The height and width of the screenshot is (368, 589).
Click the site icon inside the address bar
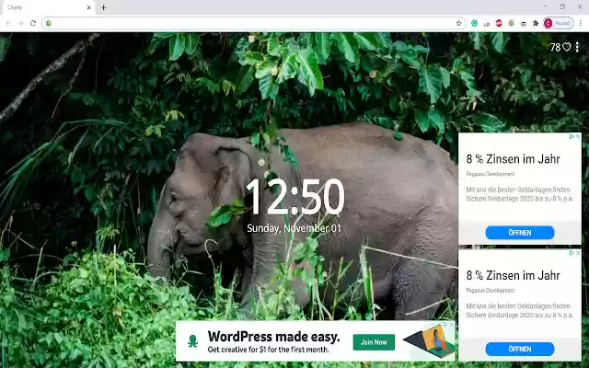pos(49,23)
